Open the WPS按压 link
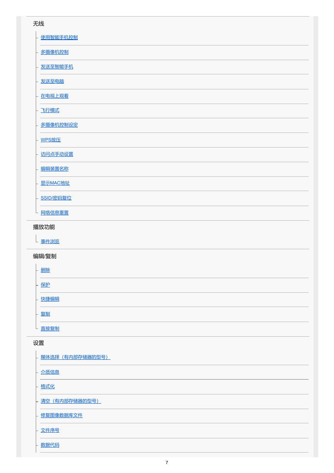The image size is (334, 473). click(x=51, y=140)
